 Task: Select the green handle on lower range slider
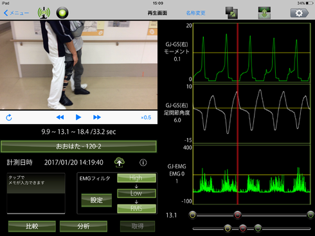pos(258,228)
